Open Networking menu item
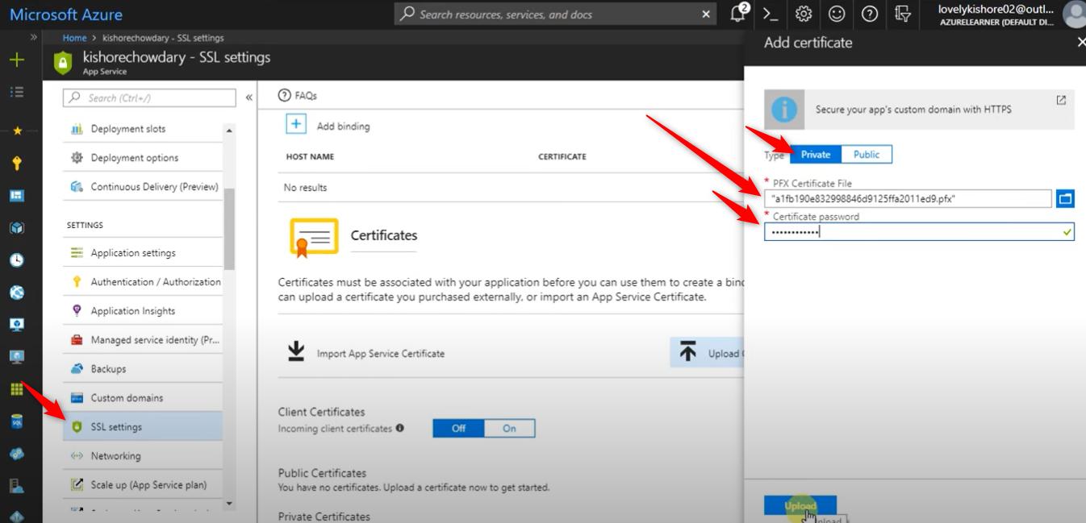This screenshot has width=1086, height=523. click(x=143, y=456)
